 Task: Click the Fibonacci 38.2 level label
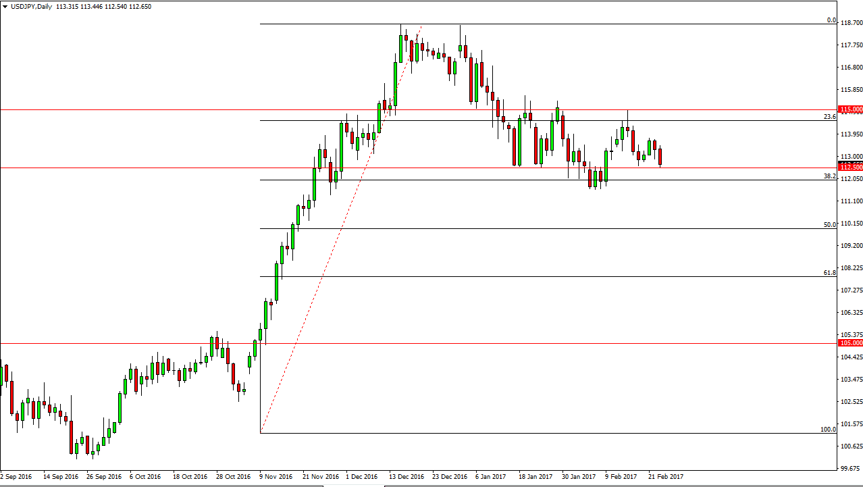pos(831,176)
